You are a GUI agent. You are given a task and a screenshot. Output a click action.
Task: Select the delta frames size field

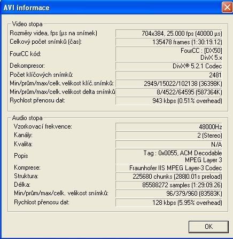tap(169, 92)
